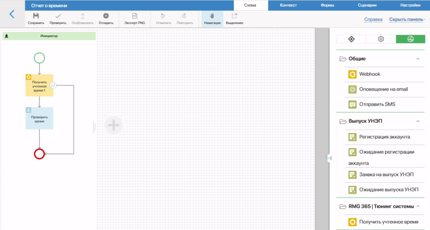Redo with Повторить icon
This screenshot has height=230, width=430.
pos(184,16)
